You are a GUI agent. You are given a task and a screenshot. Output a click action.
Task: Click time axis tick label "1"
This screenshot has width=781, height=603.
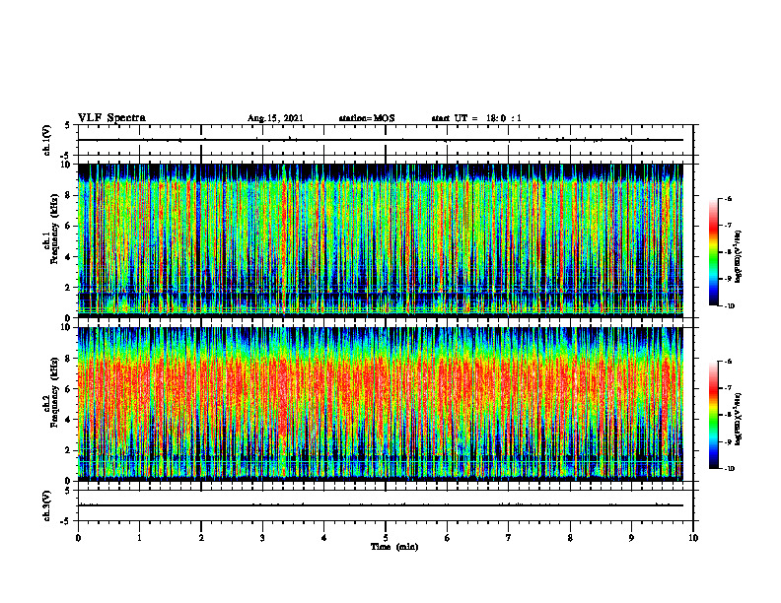tap(139, 538)
